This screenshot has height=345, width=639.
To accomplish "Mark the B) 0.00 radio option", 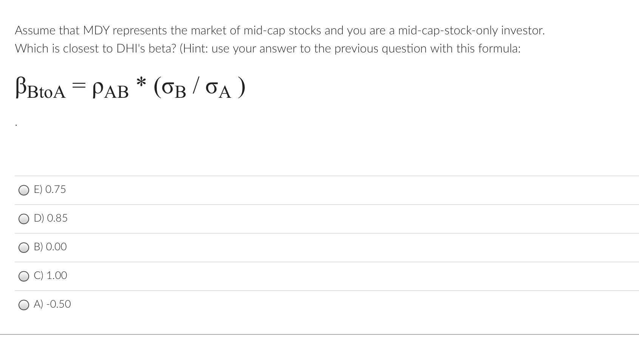I will click(x=24, y=248).
